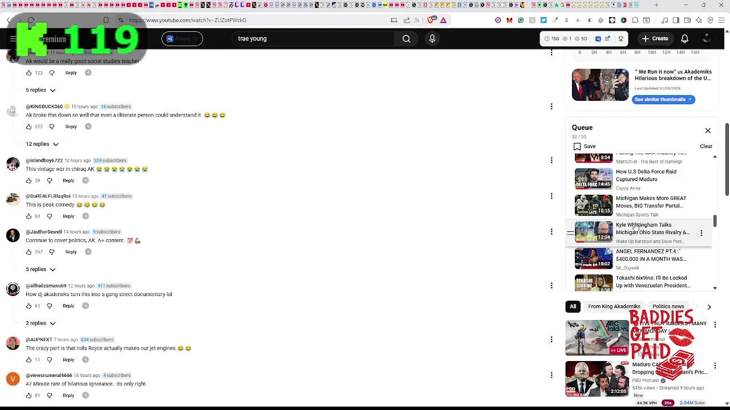The image size is (730, 410).
Task: Open the Leo AI sparkle icon
Action: pyautogui.click(x=699, y=20)
